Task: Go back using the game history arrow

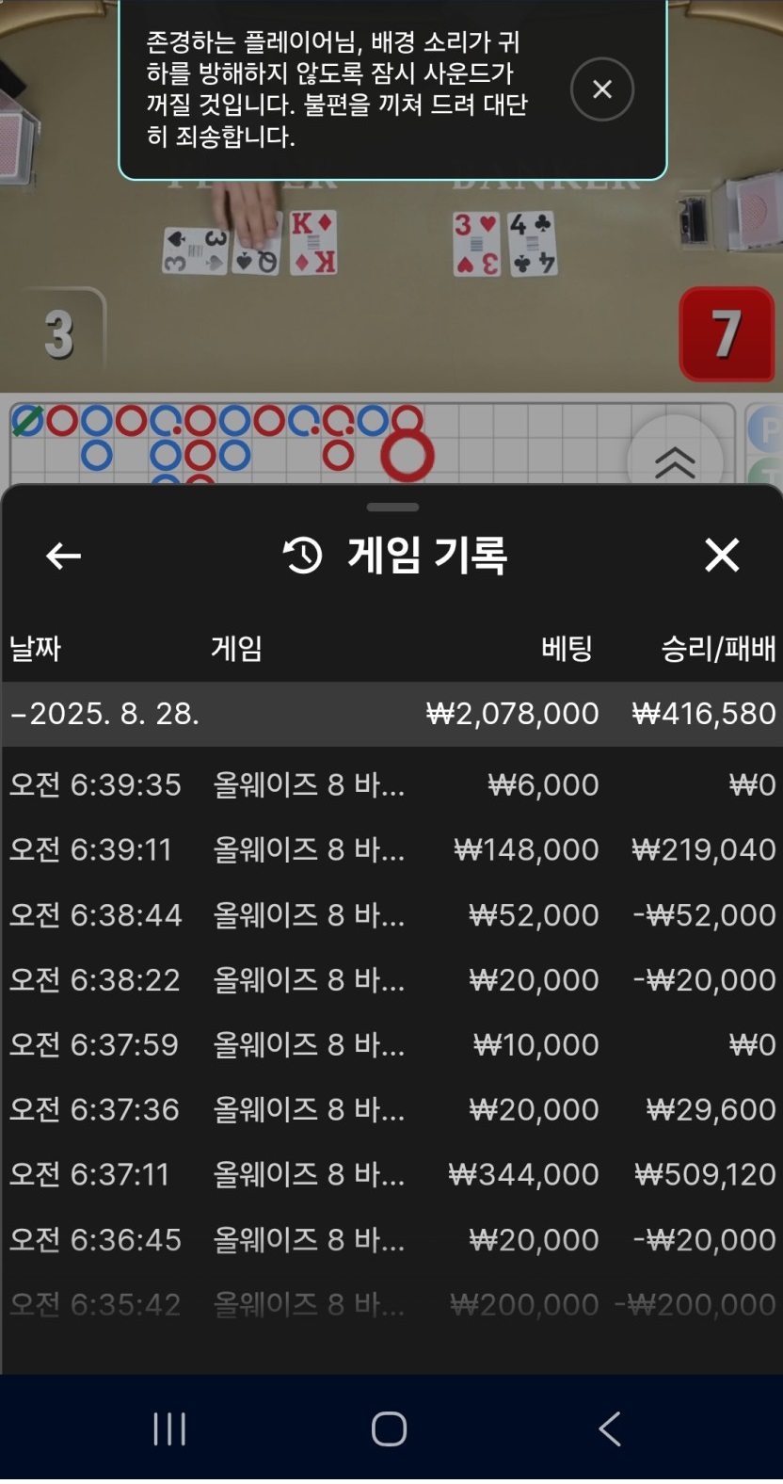Action: [x=63, y=556]
